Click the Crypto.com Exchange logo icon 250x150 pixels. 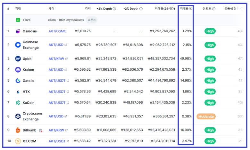click(18, 116)
